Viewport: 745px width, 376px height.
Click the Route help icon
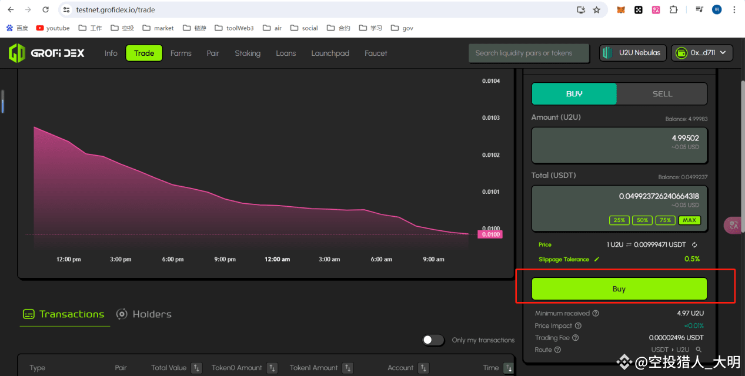(x=557, y=350)
